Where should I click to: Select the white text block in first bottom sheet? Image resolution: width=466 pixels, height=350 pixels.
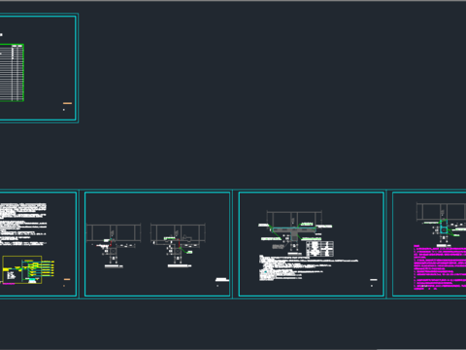tap(23, 224)
